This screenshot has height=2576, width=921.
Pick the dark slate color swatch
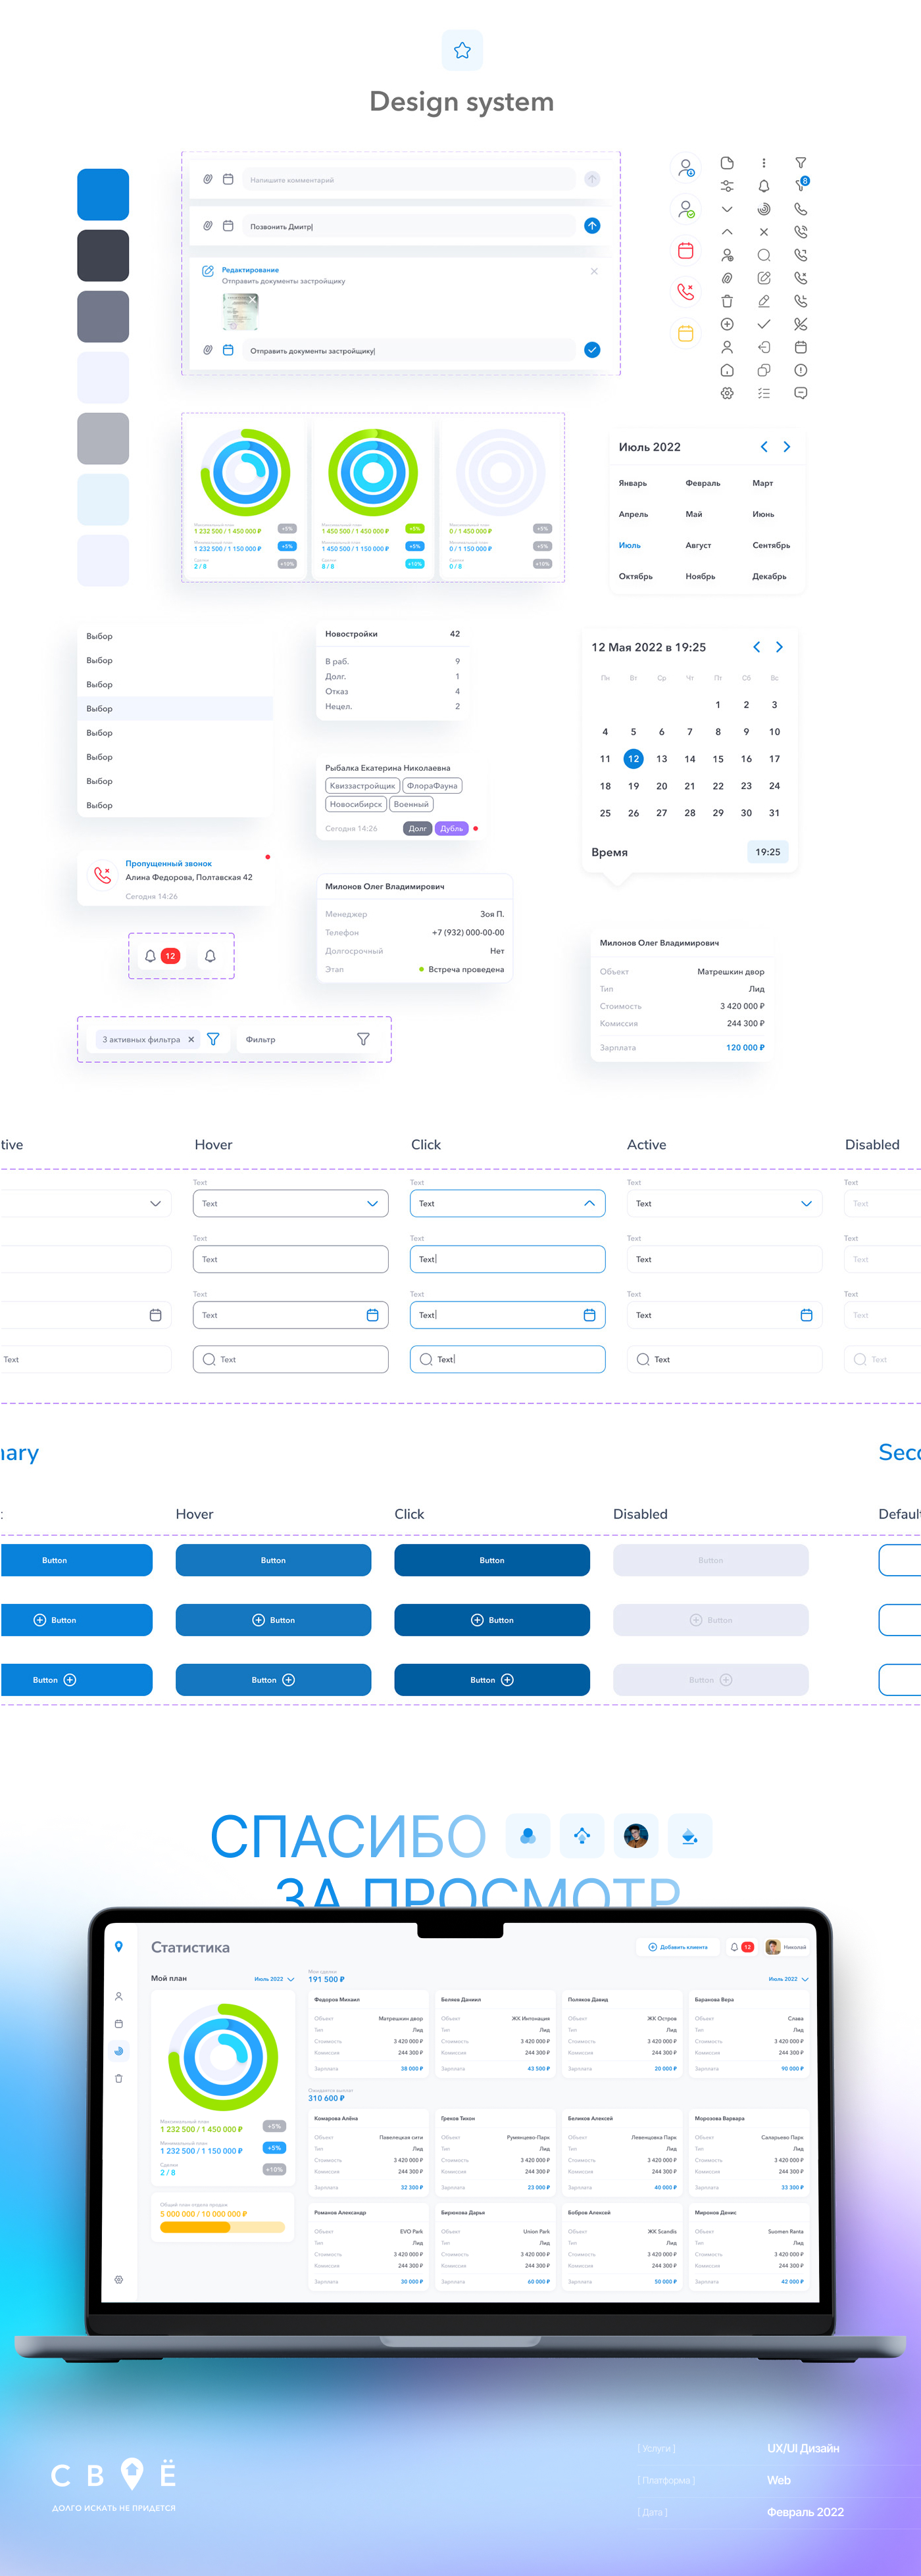[103, 255]
